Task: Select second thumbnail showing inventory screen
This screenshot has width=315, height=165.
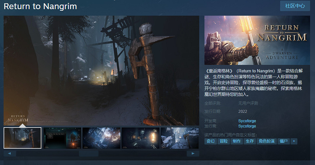Action: (x=62, y=138)
